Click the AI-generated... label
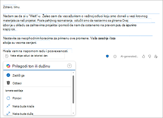 click(129, 57)
